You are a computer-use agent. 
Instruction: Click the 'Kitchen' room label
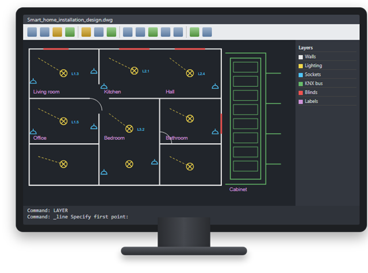113,92
